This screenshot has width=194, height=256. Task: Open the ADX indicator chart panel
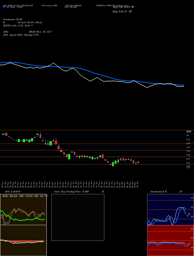(x=23, y=209)
